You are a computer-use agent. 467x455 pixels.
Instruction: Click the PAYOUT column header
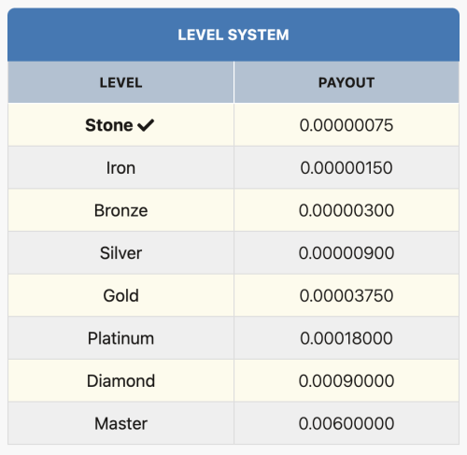tap(347, 82)
